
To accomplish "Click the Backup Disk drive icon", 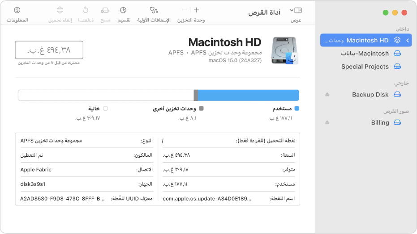I will click(397, 95).
